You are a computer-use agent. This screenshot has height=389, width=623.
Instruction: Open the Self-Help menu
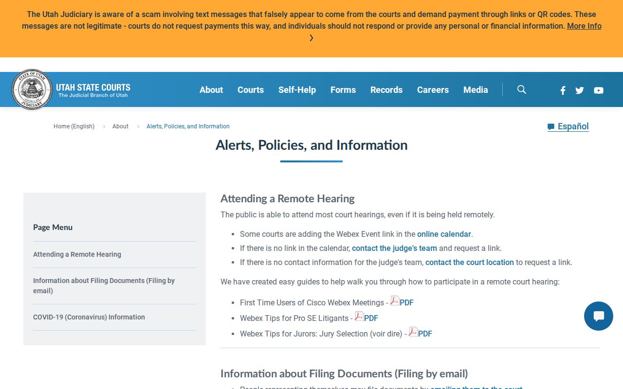click(297, 89)
